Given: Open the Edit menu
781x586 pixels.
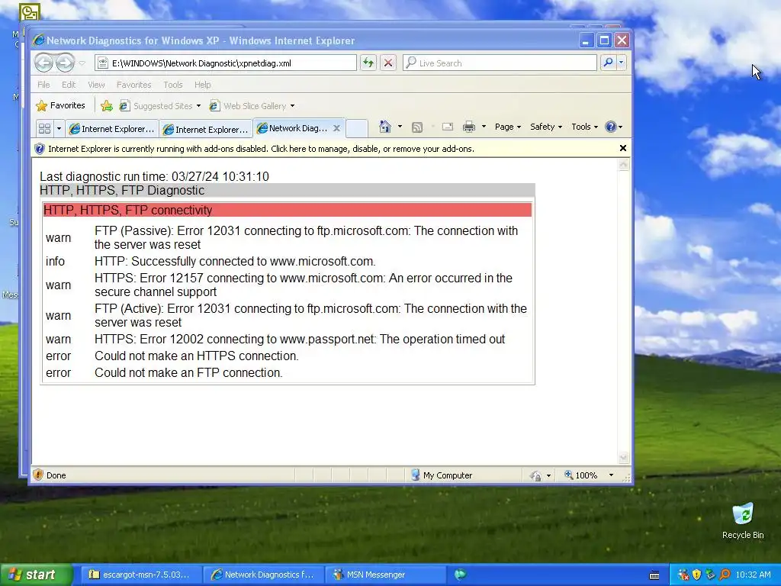Looking at the screenshot, I should point(68,85).
